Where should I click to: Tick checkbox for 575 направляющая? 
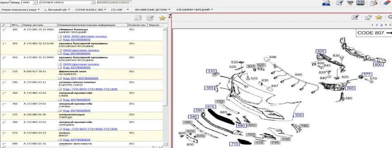pos(4,115)
